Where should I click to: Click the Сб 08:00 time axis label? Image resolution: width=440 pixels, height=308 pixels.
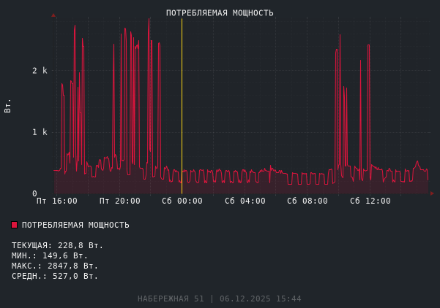coord(307,201)
